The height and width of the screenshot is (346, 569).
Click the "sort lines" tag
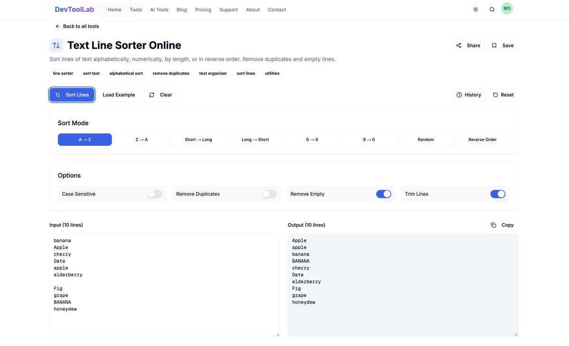pyautogui.click(x=246, y=73)
